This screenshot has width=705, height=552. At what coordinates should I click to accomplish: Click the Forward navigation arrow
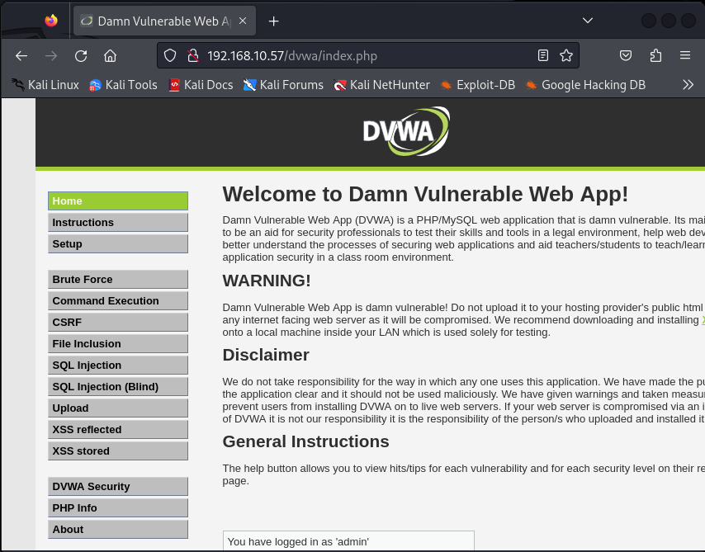(x=51, y=56)
